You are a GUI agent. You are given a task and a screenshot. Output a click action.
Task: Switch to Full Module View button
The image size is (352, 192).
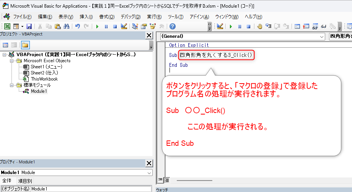(x=167, y=180)
